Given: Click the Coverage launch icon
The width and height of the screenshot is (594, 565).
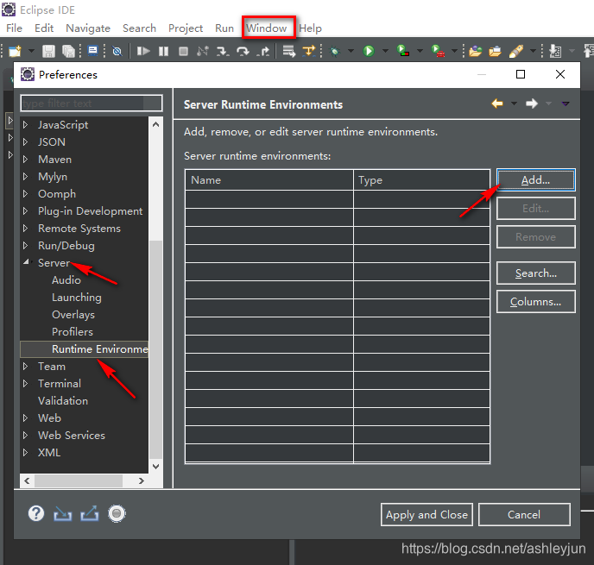Looking at the screenshot, I should [403, 51].
